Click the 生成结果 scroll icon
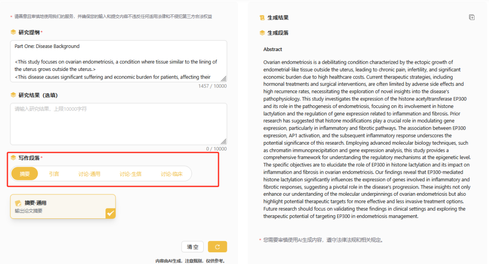 [262, 18]
